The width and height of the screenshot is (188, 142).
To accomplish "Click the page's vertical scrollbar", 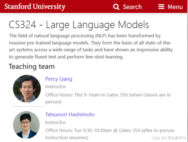I will point(187,71).
